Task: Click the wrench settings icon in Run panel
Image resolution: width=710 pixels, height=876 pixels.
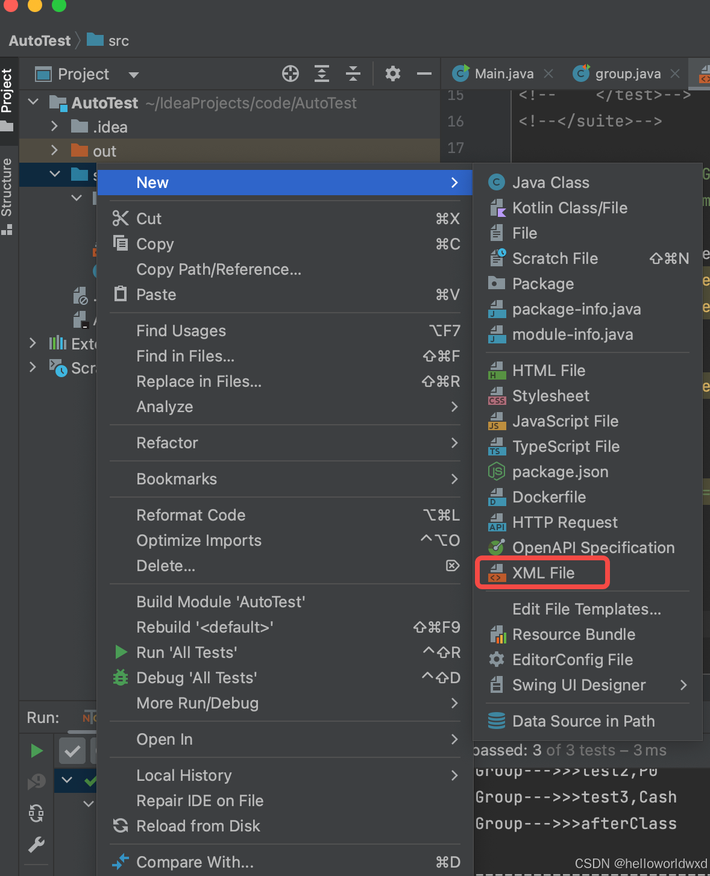Action: 36,845
